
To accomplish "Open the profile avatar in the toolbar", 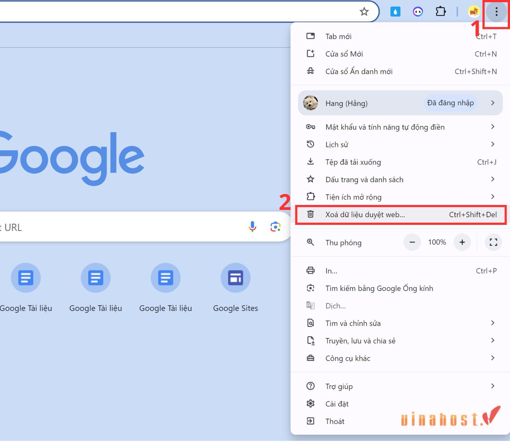I will point(474,12).
